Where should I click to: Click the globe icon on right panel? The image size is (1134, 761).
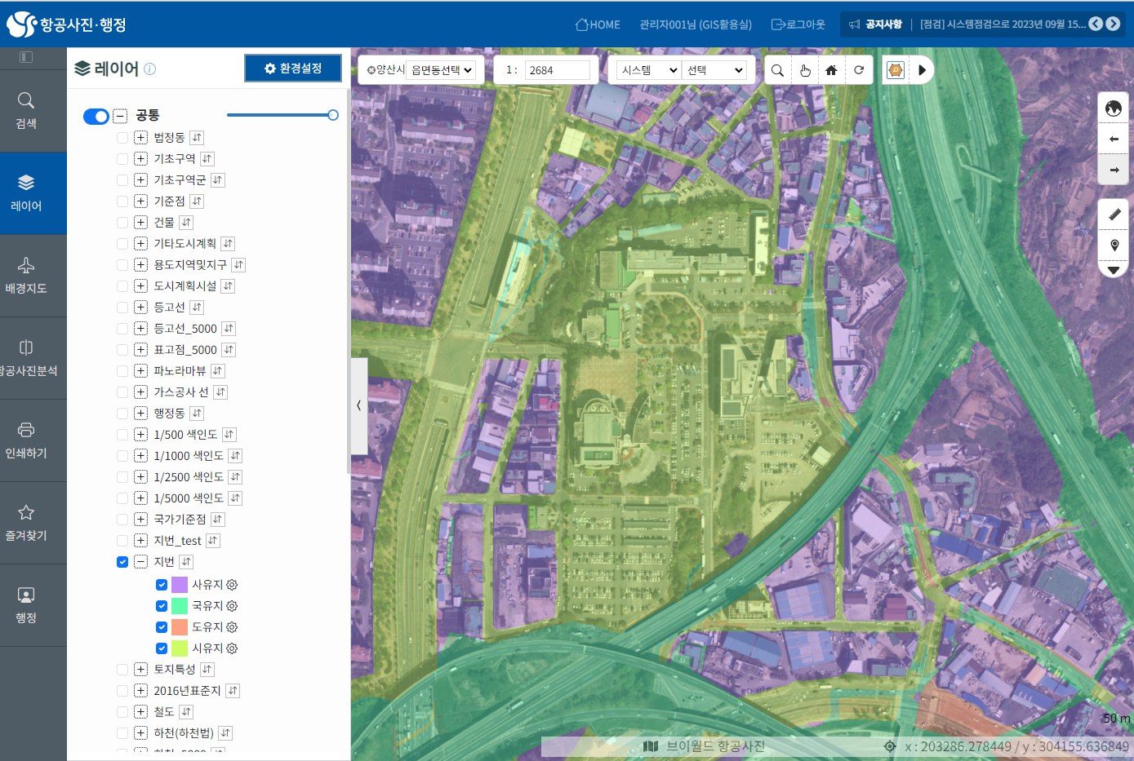(x=1114, y=108)
